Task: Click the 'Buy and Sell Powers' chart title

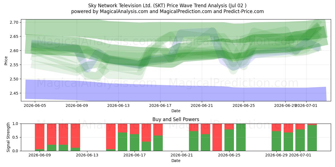Action: [176, 119]
